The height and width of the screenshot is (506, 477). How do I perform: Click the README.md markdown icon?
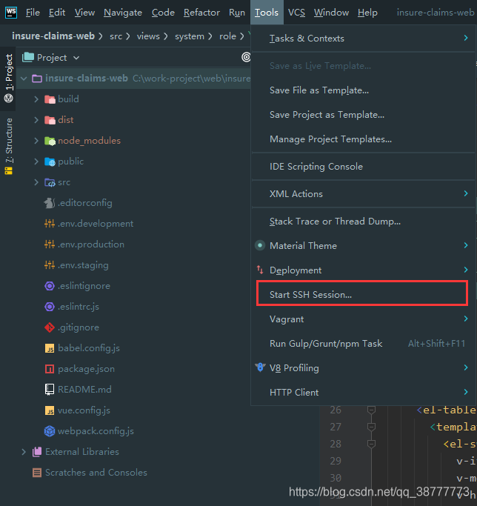(x=50, y=390)
